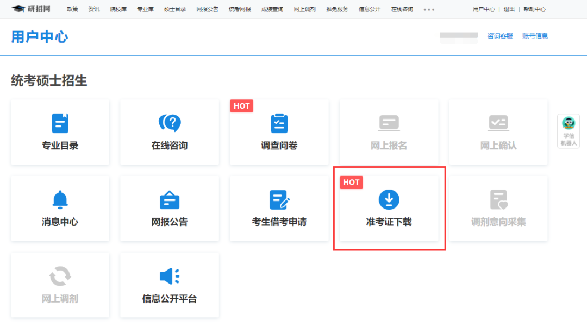The width and height of the screenshot is (587, 327).
Task: Click 信息公开 in the navigation bar
Action: click(370, 9)
